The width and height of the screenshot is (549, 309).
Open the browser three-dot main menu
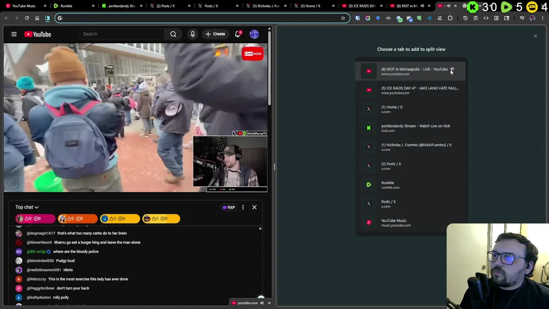[x=543, y=18]
